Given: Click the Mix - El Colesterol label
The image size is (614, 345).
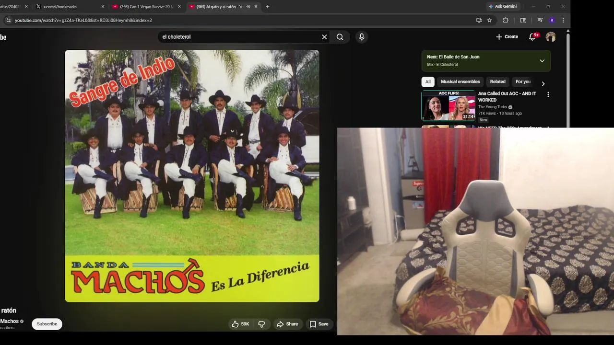Looking at the screenshot, I should coord(442,65).
